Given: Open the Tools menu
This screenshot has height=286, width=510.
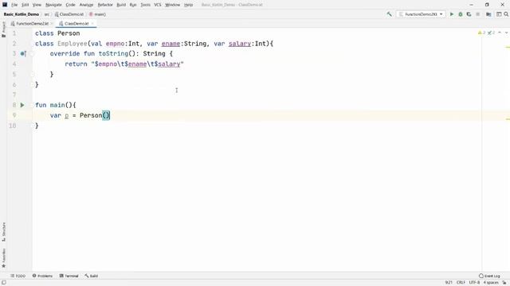Looking at the screenshot, I should click(x=145, y=5).
